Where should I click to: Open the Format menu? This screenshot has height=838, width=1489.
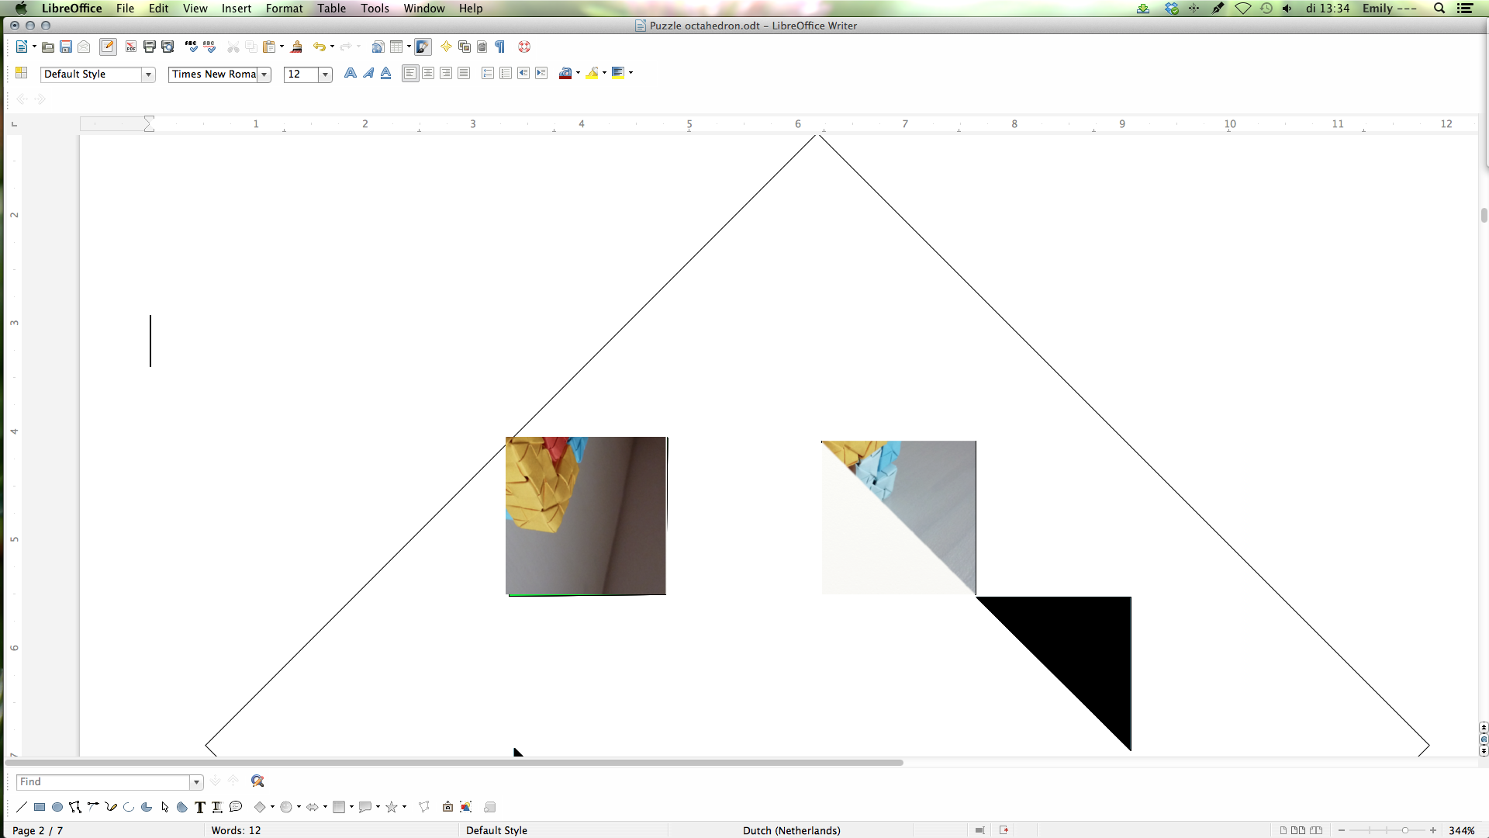(x=285, y=9)
